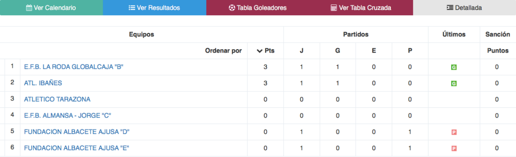Open team E.F.B. LA RODA GLOBALCAJA "B"

pyautogui.click(x=74, y=67)
